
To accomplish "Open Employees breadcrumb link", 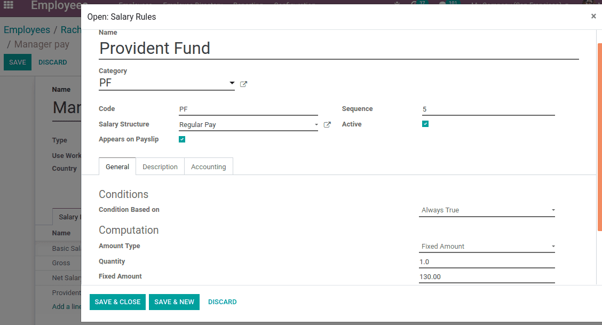I will coord(27,30).
